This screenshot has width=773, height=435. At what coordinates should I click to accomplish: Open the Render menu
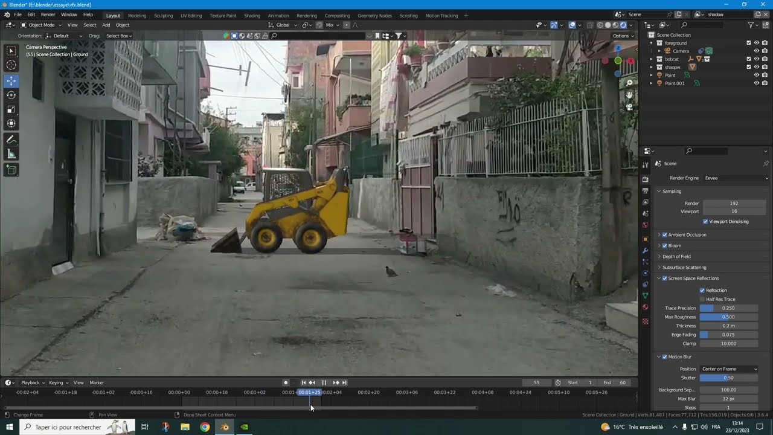click(48, 14)
